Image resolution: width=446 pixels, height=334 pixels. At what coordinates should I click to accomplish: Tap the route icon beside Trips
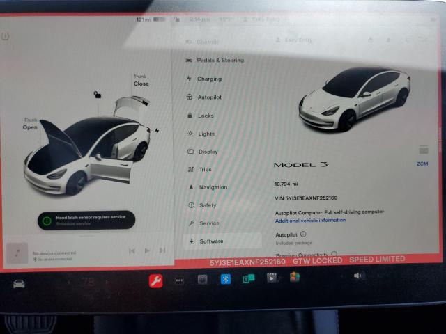pyautogui.click(x=190, y=170)
